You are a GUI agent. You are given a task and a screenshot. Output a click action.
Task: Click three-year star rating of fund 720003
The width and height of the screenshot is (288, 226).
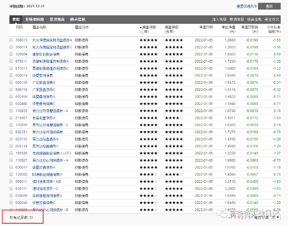[x=148, y=174]
